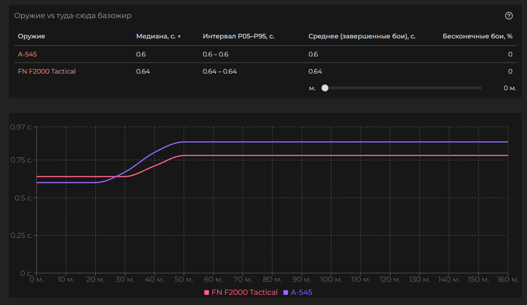Image resolution: width=527 pixels, height=305 pixels.
Task: Sort by the Медиана, с. column header
Action: (x=156, y=36)
